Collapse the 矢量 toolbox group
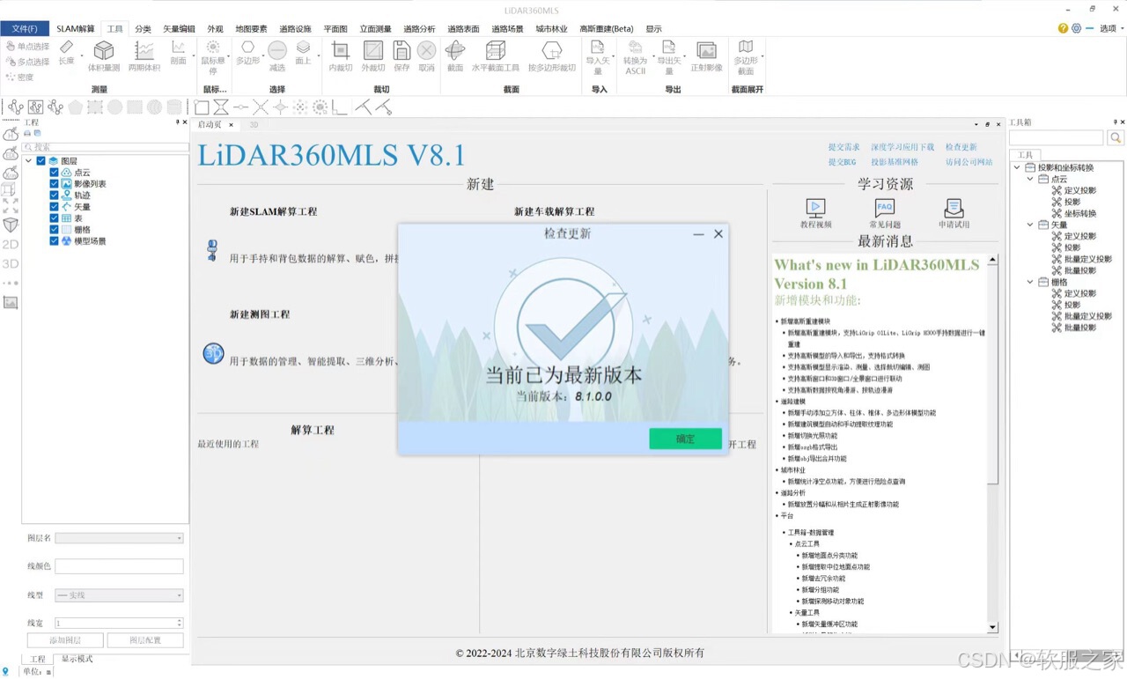 (1030, 225)
